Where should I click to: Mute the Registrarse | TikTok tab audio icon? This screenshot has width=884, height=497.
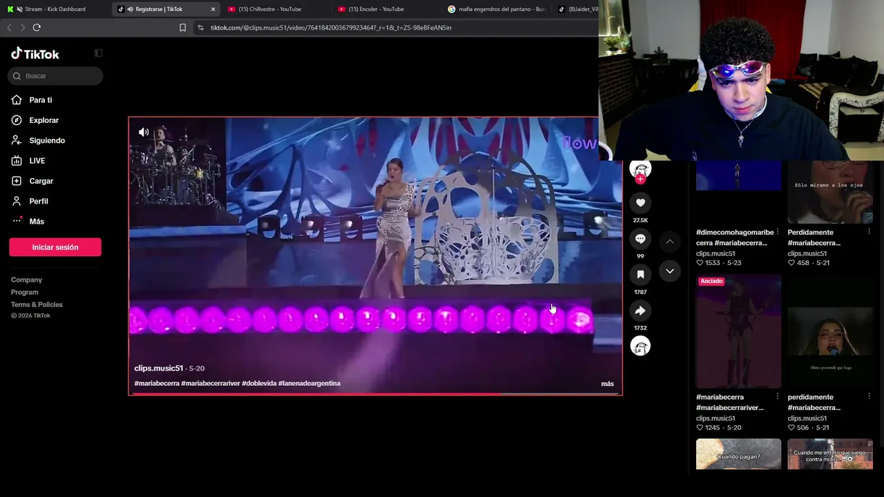[130, 9]
